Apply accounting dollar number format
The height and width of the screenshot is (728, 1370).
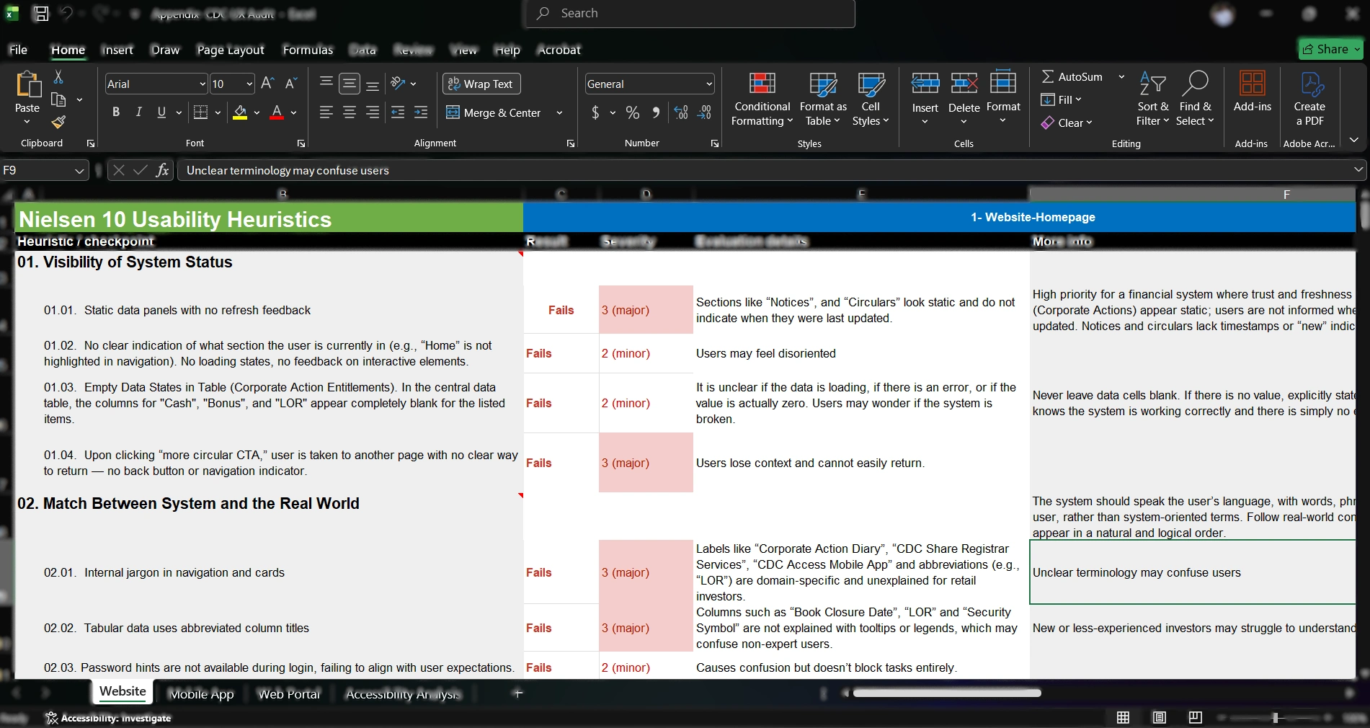[595, 112]
